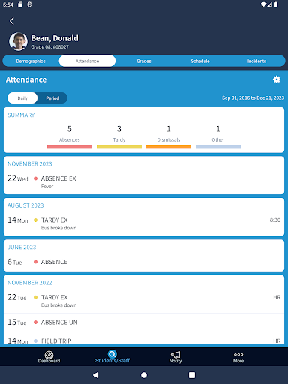Open the More menu in bottom navigation
Screen dimensions: 288x384
click(x=238, y=357)
